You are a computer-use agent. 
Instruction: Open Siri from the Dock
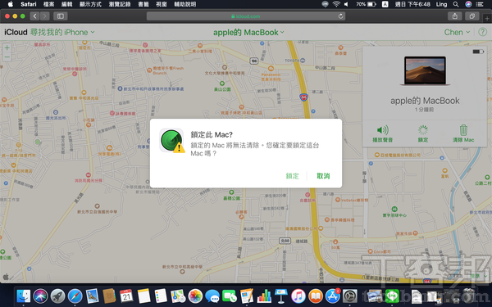click(40, 296)
